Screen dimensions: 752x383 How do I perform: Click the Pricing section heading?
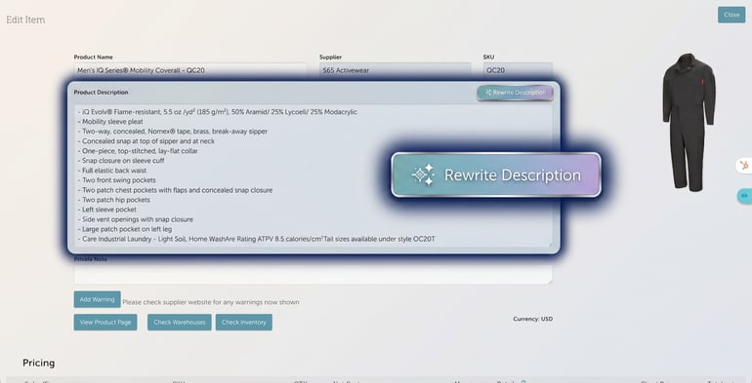point(38,363)
